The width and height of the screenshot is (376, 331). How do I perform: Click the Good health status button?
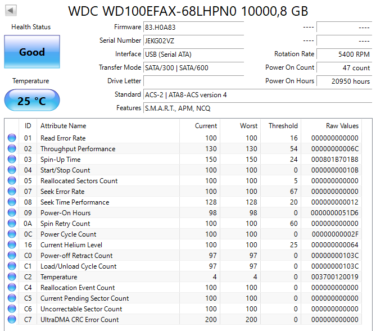click(31, 52)
